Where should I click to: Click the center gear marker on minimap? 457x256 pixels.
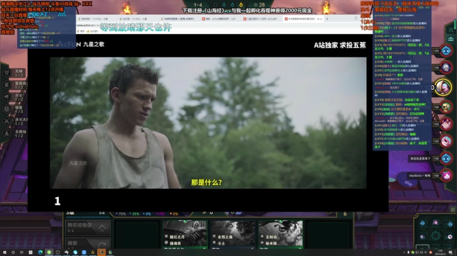435,235
